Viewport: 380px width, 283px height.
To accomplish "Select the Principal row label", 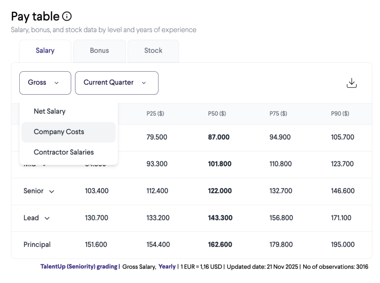I will (x=37, y=245).
